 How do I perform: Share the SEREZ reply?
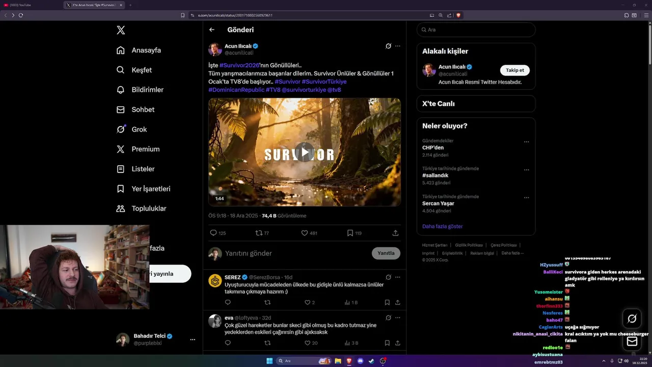[x=397, y=302]
